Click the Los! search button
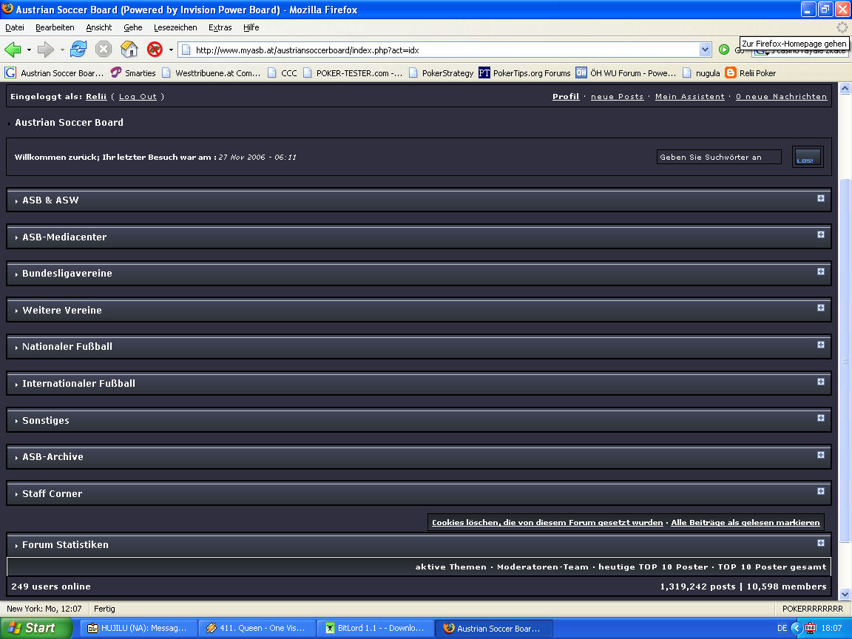This screenshot has width=852, height=639. (808, 157)
